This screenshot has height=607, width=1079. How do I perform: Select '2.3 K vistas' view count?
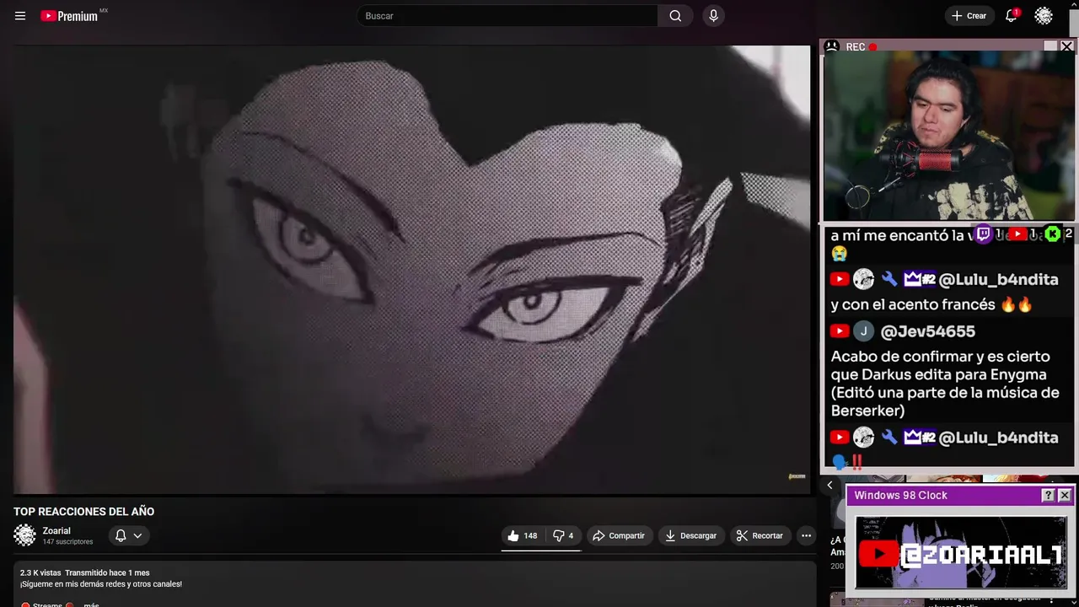(40, 573)
